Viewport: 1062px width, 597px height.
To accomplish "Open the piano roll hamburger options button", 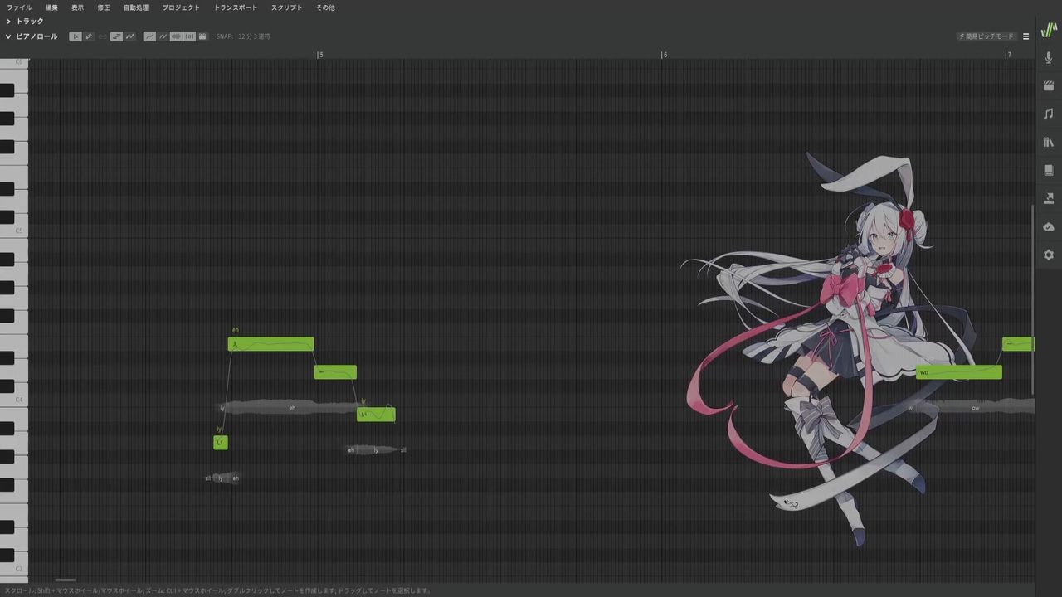I will (1025, 36).
